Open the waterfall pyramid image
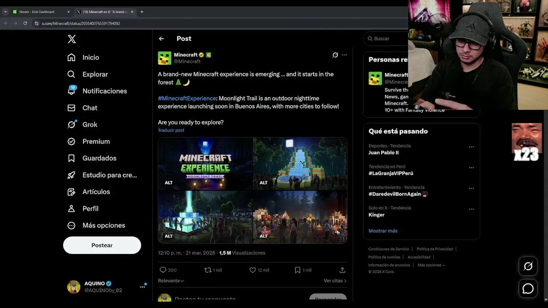Image resolution: width=548 pixels, height=308 pixels. point(300,163)
